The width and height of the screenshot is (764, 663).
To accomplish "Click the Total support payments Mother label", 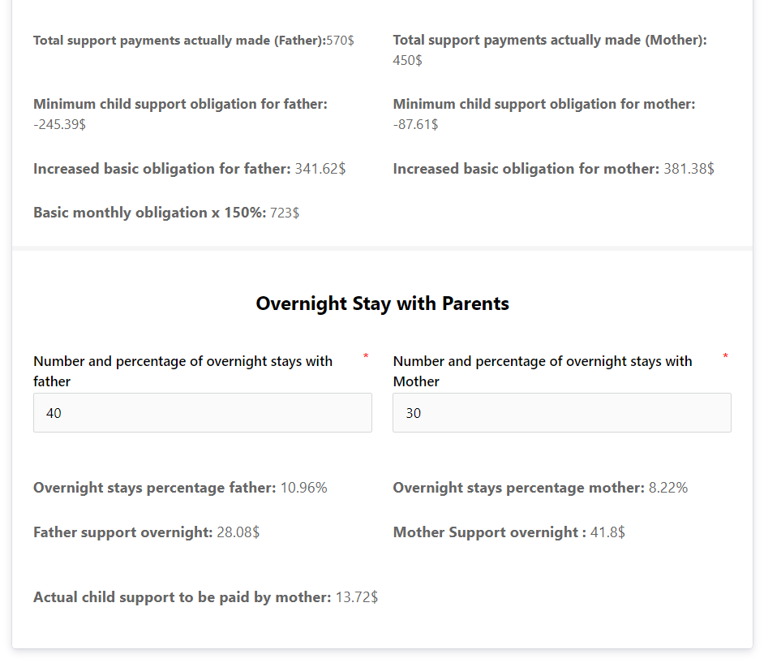I will coord(549,39).
